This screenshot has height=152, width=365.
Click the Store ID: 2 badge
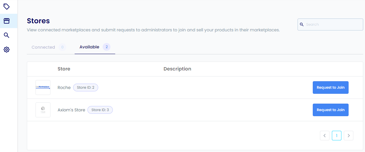[x=86, y=87]
